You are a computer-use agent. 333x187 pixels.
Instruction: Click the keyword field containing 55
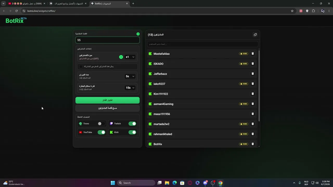click(x=107, y=40)
